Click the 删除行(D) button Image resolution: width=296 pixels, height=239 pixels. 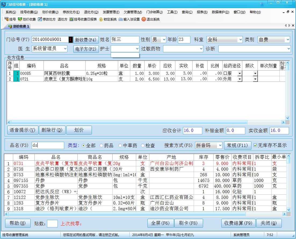(52, 130)
